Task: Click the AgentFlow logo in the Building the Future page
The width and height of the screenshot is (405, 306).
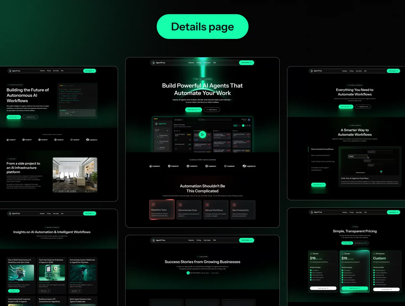Action: (x=15, y=71)
